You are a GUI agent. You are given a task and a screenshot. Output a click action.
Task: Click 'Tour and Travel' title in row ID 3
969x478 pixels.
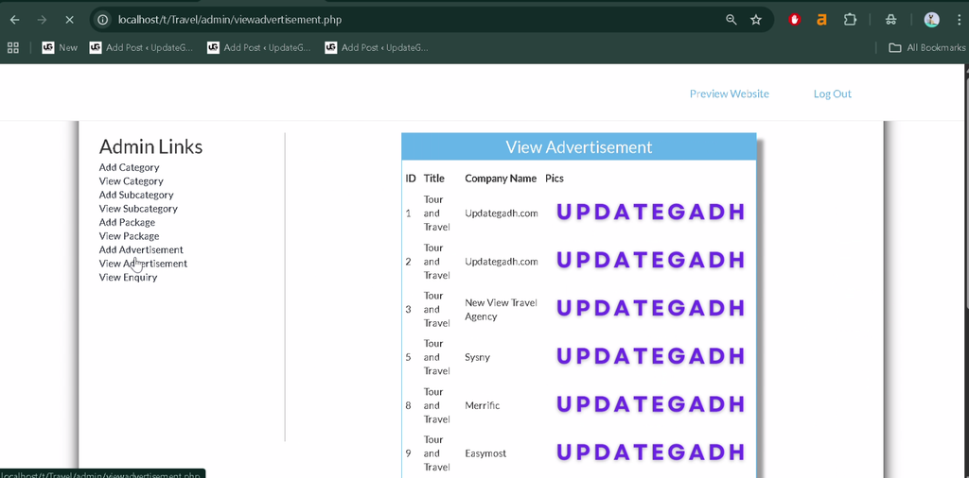tap(436, 309)
